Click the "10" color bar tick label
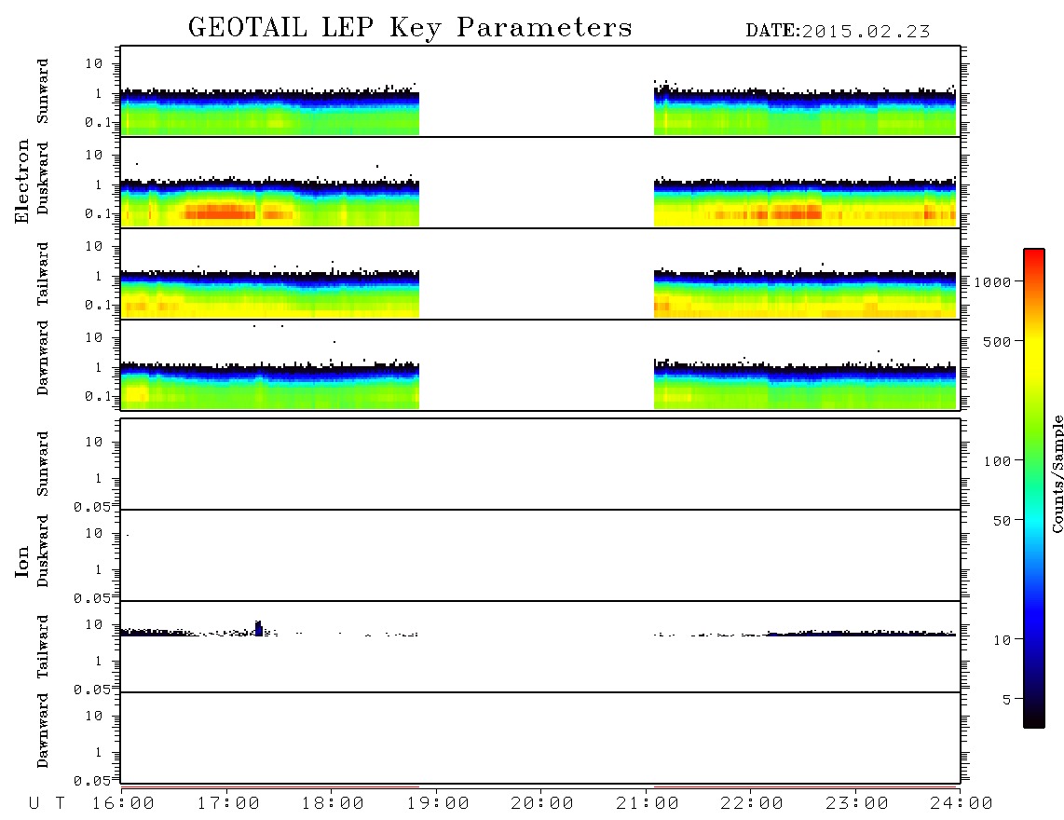The height and width of the screenshot is (820, 1064). (x=1002, y=640)
